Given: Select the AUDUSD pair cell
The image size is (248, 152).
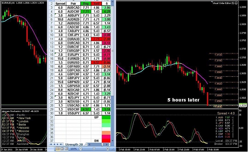Looking at the screenshot, I should point(73,23).
